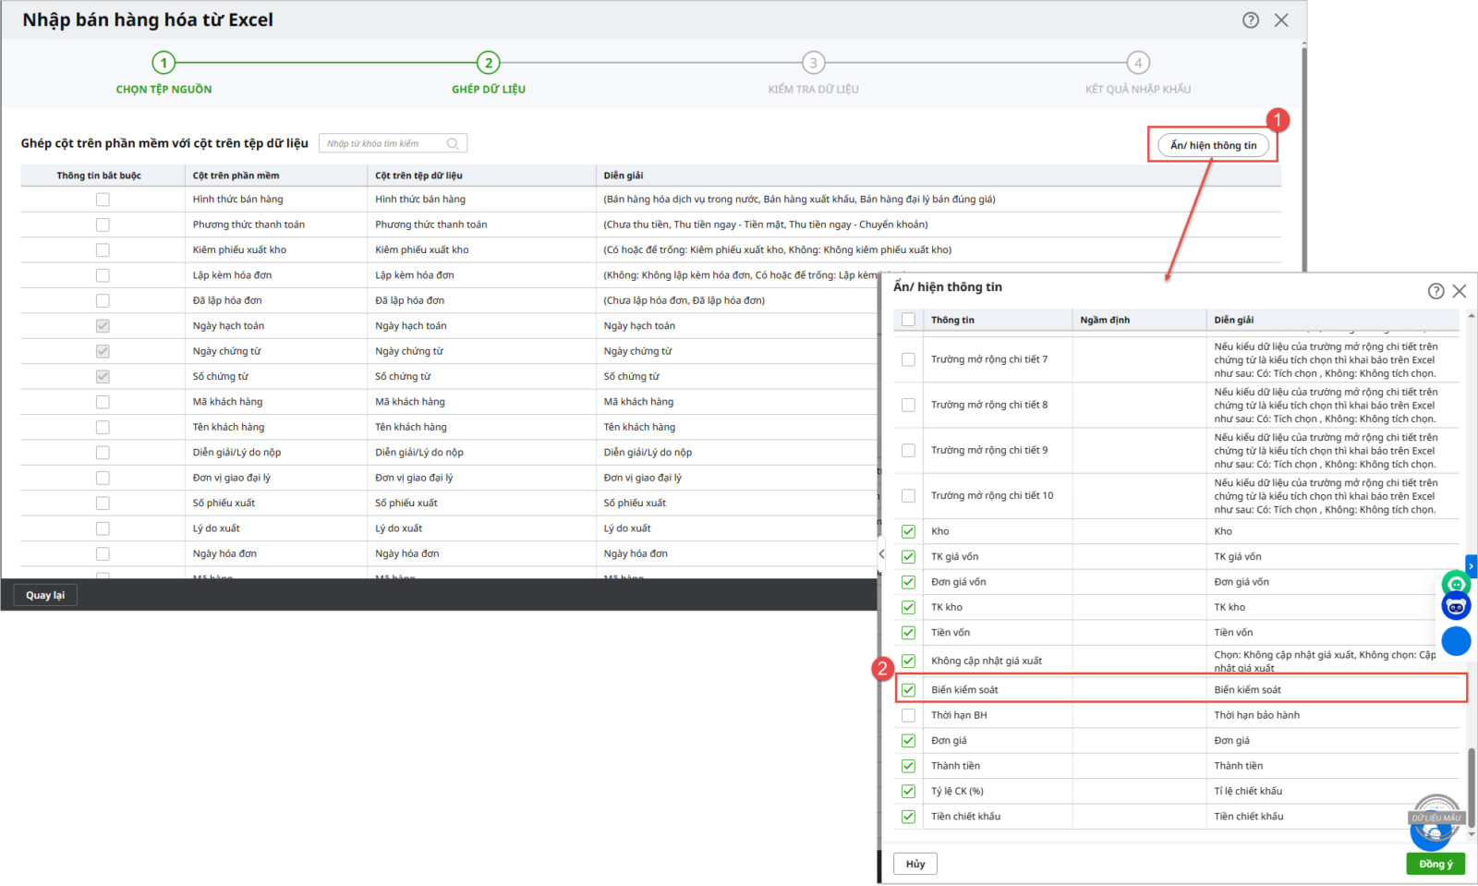The width and height of the screenshot is (1478, 886).
Task: Expand the blue side panel arrow tab
Action: [1472, 564]
